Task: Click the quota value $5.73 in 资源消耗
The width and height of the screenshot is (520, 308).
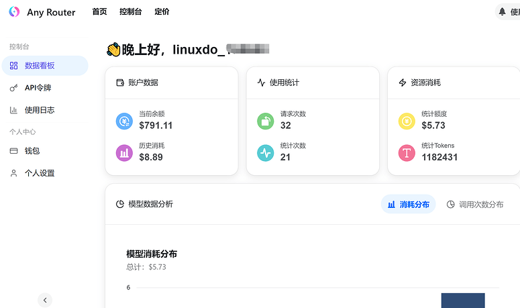Action: (x=433, y=125)
